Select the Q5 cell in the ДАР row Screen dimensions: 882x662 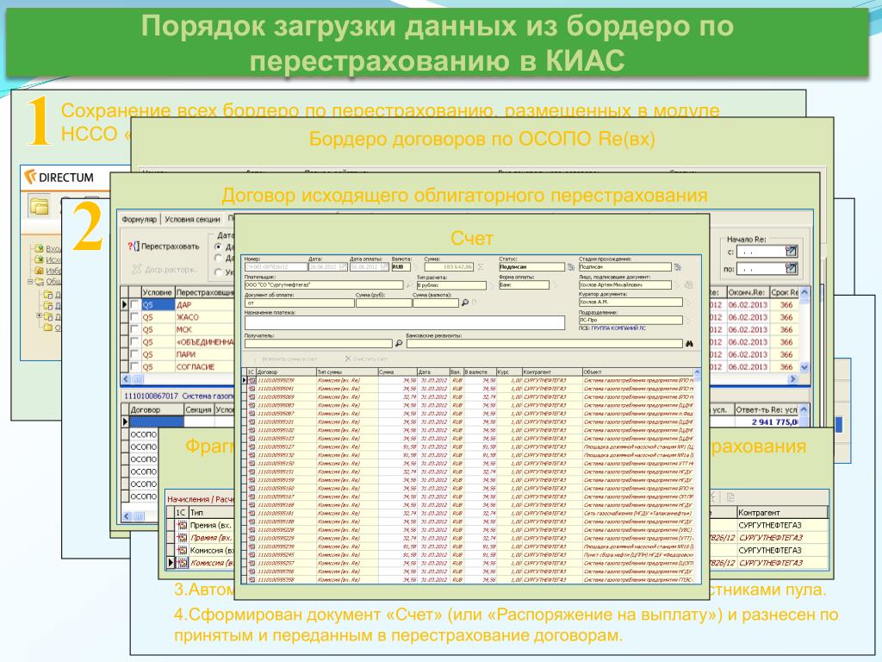coord(158,304)
